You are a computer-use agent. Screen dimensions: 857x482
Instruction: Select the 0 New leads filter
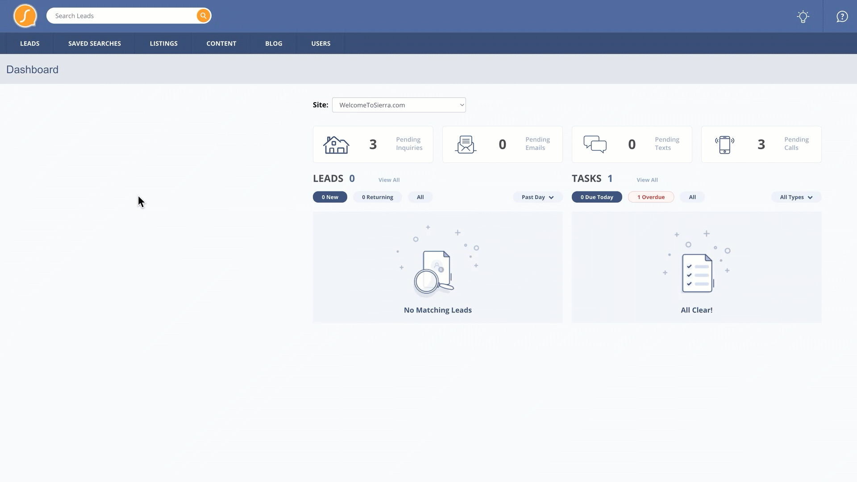tap(330, 197)
